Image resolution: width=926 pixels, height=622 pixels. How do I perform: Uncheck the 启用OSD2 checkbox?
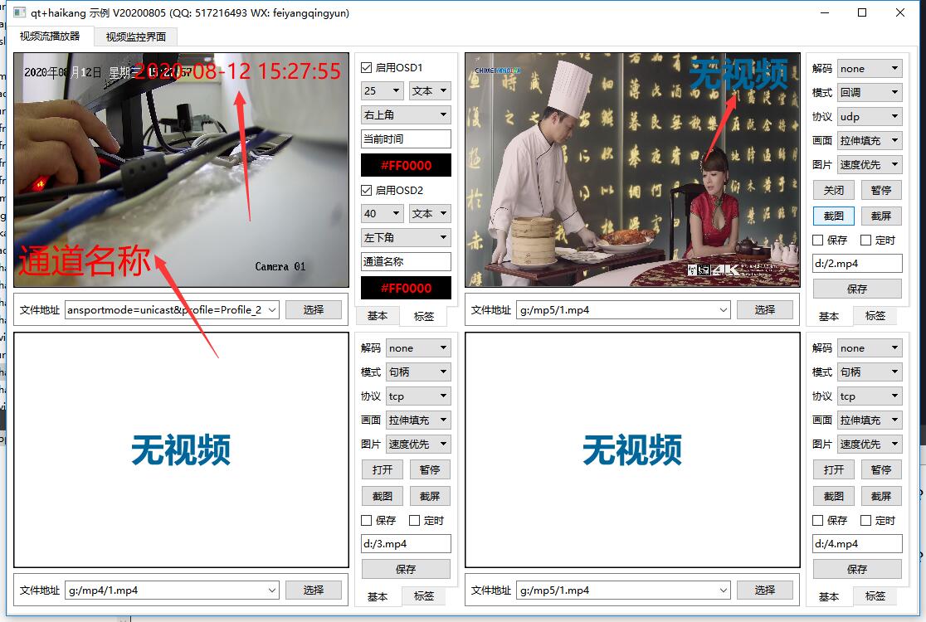point(366,190)
